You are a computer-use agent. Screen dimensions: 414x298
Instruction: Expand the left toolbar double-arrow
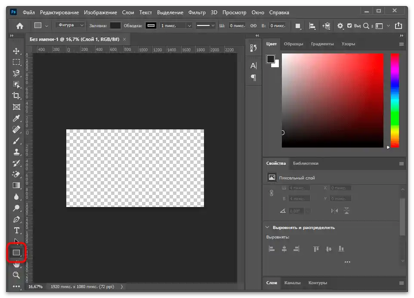click(x=12, y=35)
